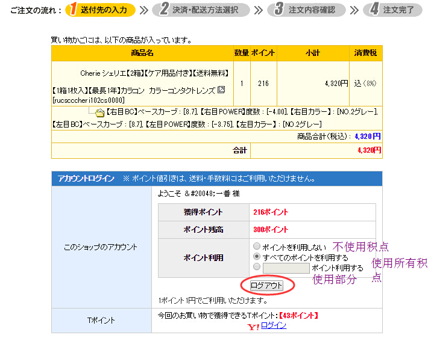This screenshot has height=338, width=434.
Task: Click the step 1 number badge
Action: click(72, 10)
